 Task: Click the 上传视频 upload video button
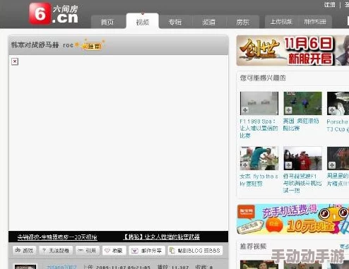281,22
